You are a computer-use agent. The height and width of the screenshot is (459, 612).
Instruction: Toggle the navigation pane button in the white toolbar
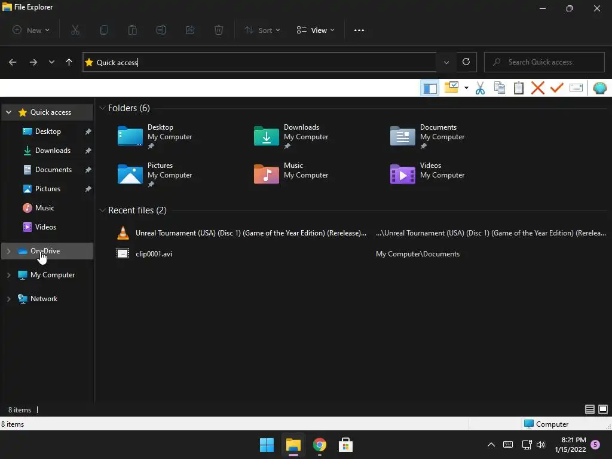pos(430,88)
